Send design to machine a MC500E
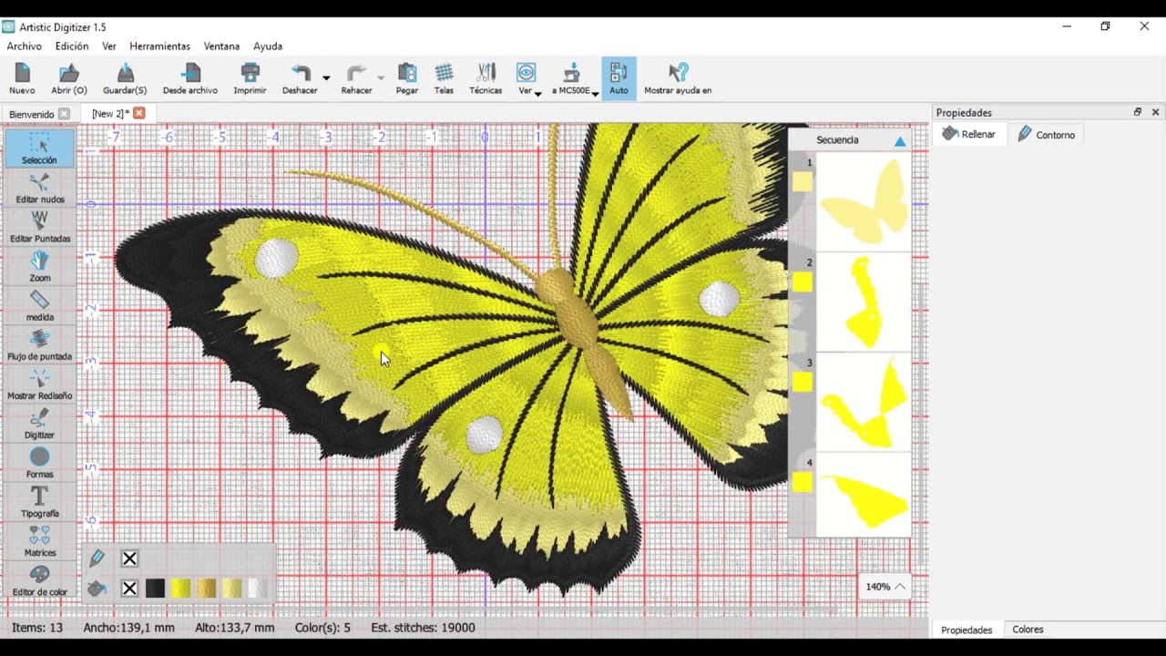This screenshot has height=656, width=1166. tap(571, 78)
